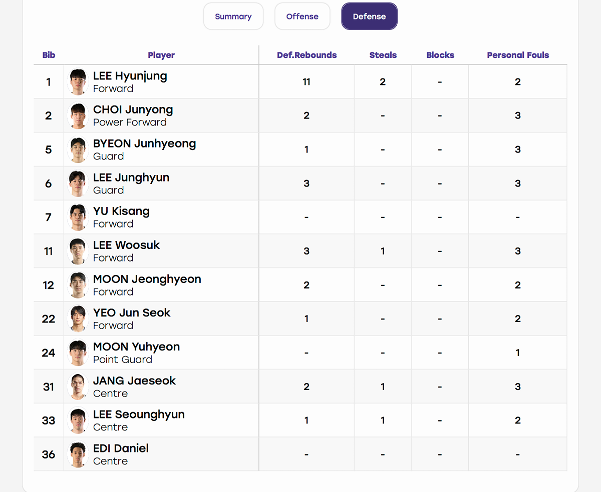Open YEO Jun Seok player name link
The width and height of the screenshot is (601, 492).
coord(132,312)
